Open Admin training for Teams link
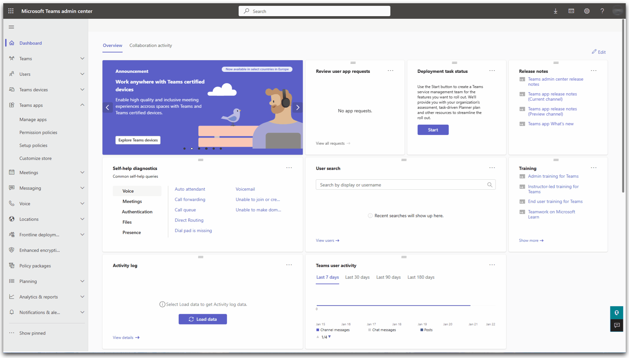 tap(553, 176)
